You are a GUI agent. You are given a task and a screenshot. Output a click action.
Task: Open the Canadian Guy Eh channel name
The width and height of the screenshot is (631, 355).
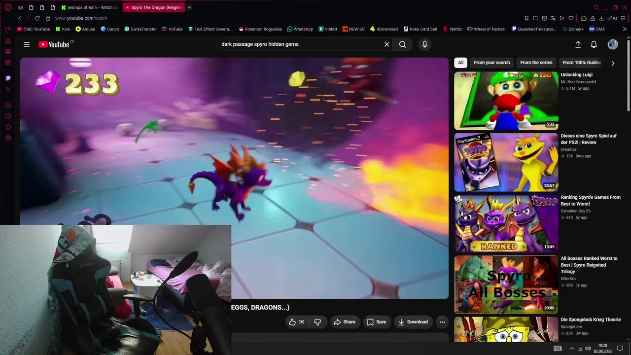575,211
